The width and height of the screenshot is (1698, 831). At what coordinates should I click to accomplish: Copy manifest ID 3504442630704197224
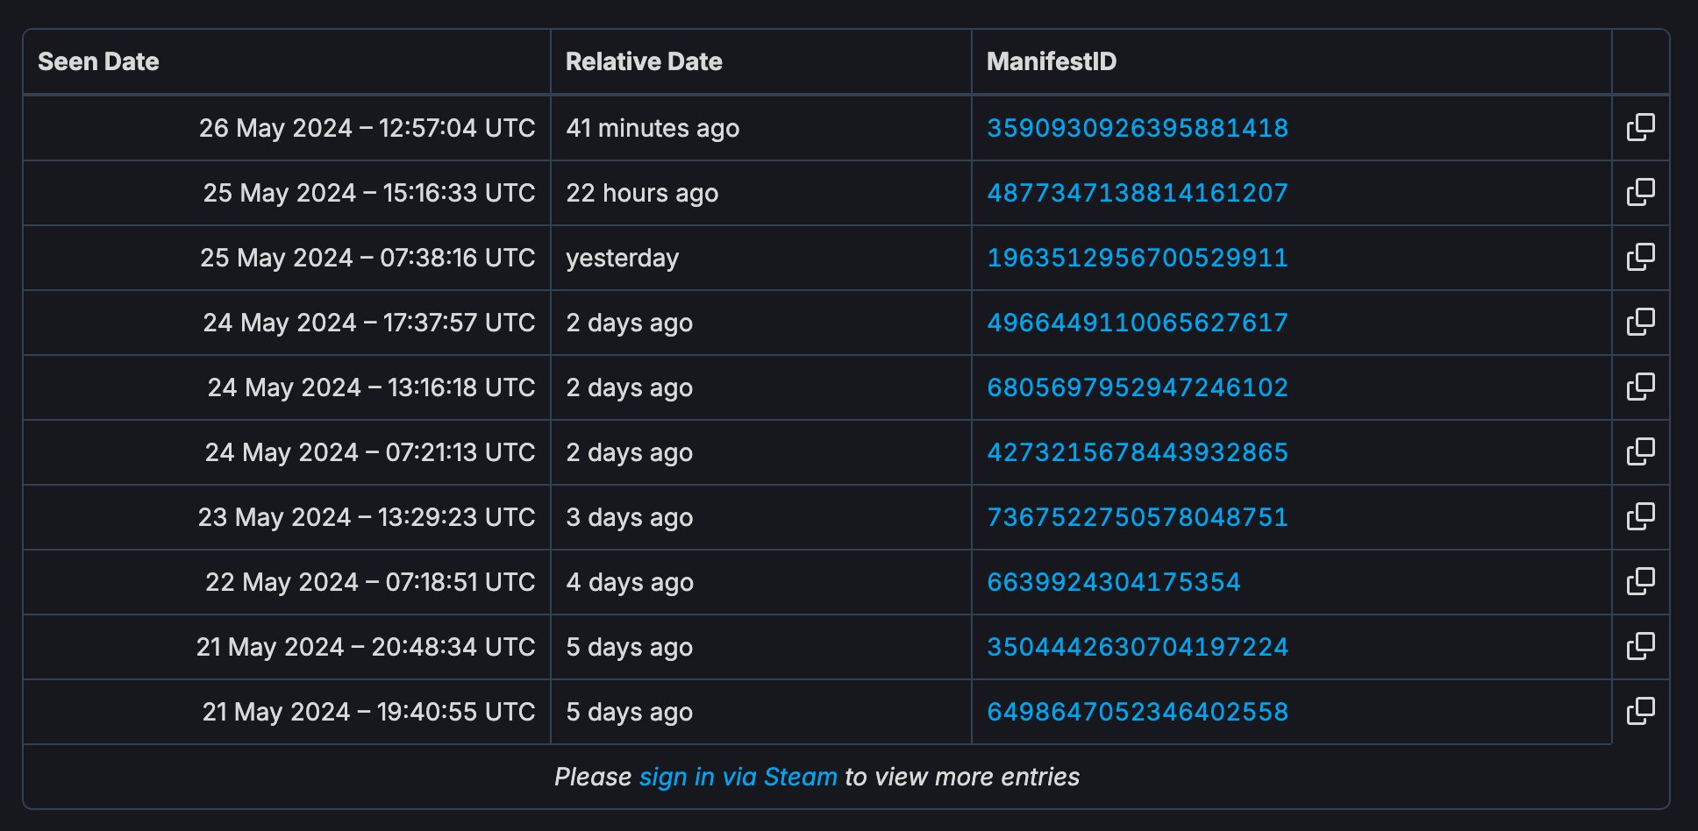pos(1640,646)
